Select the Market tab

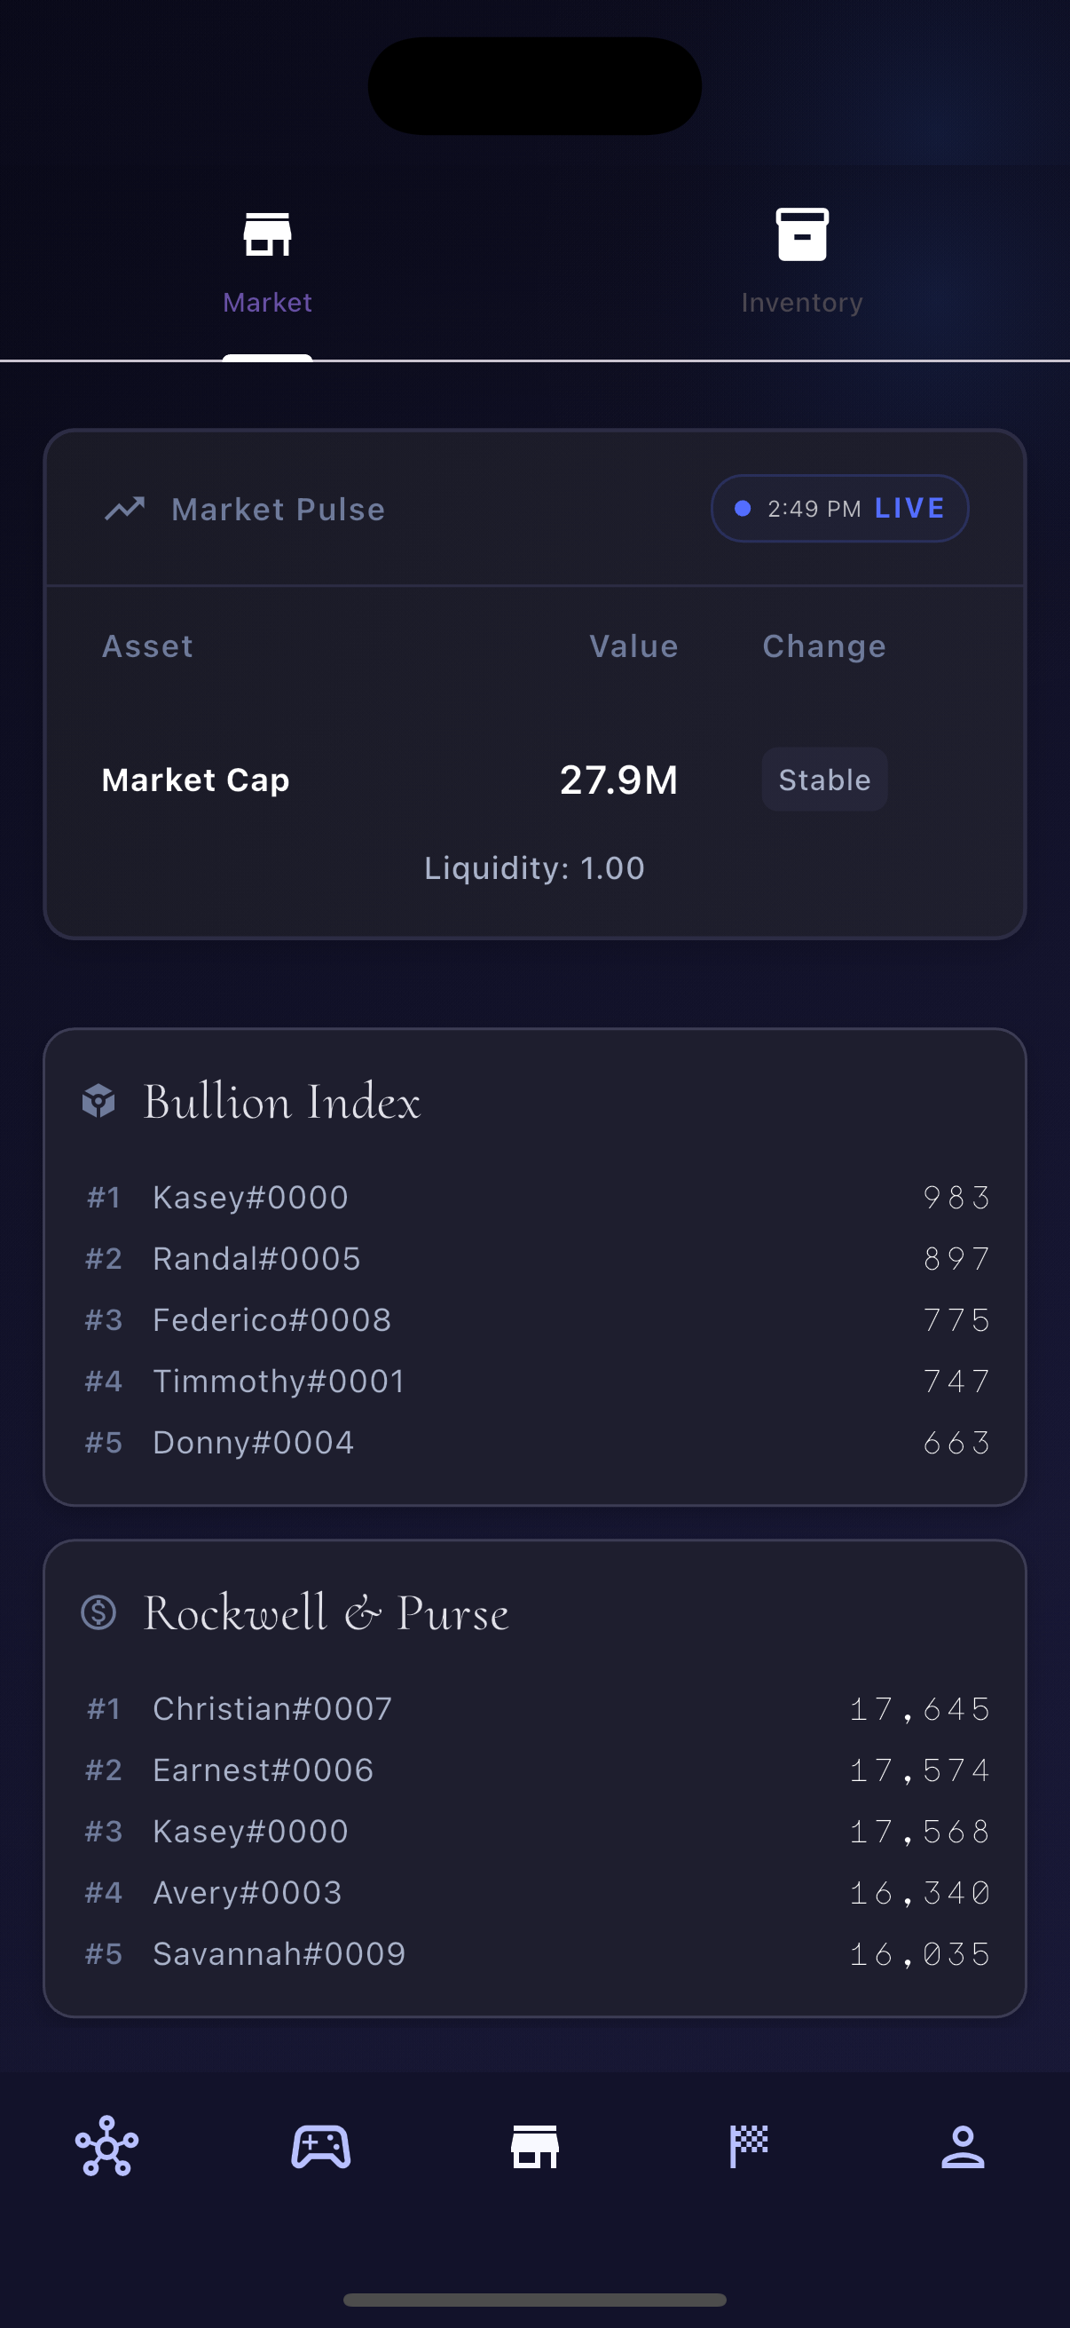pos(267,262)
